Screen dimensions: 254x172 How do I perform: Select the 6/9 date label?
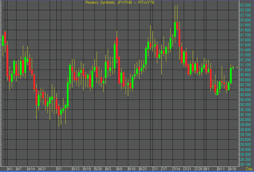pyautogui.click(x=119, y=169)
